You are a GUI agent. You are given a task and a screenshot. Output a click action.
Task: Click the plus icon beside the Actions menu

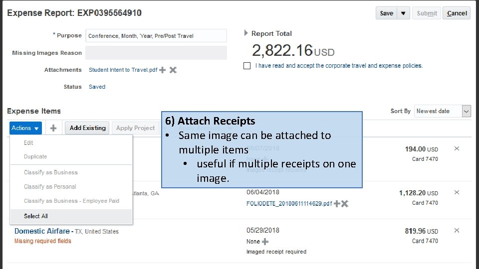[x=53, y=128]
